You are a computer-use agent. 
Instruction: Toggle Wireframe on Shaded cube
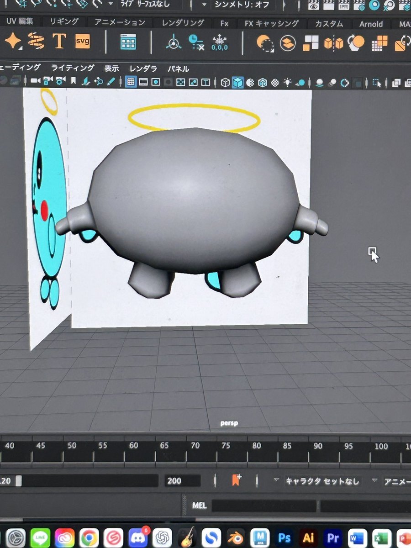click(262, 83)
